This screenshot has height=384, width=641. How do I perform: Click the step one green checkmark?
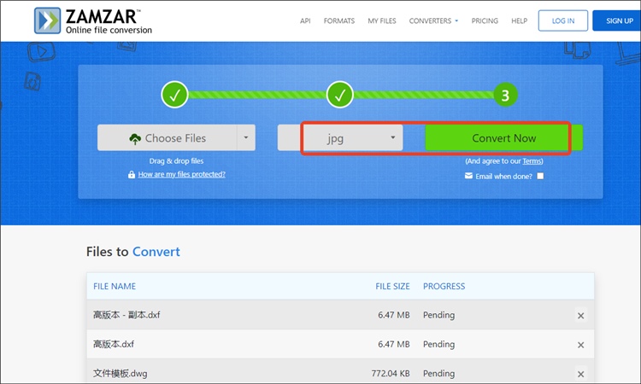pos(174,95)
